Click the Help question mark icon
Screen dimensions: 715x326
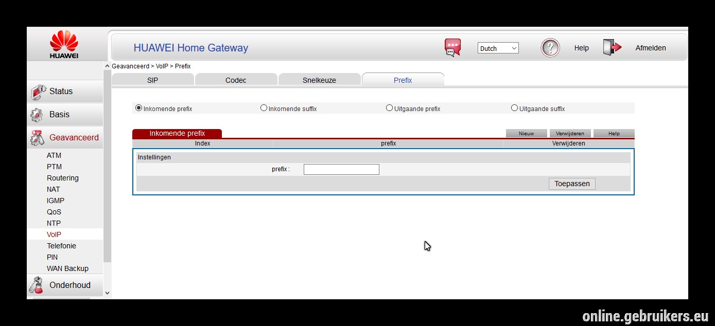(550, 48)
